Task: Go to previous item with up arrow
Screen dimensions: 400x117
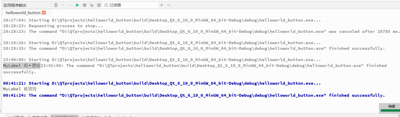Action: pyautogui.click(x=63, y=5)
